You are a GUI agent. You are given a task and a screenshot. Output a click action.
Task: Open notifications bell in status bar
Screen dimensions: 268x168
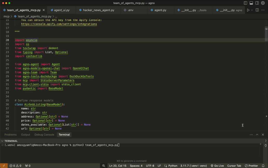click(x=263, y=166)
